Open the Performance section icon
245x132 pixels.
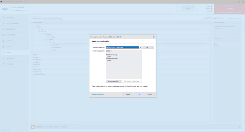pos(4,23)
